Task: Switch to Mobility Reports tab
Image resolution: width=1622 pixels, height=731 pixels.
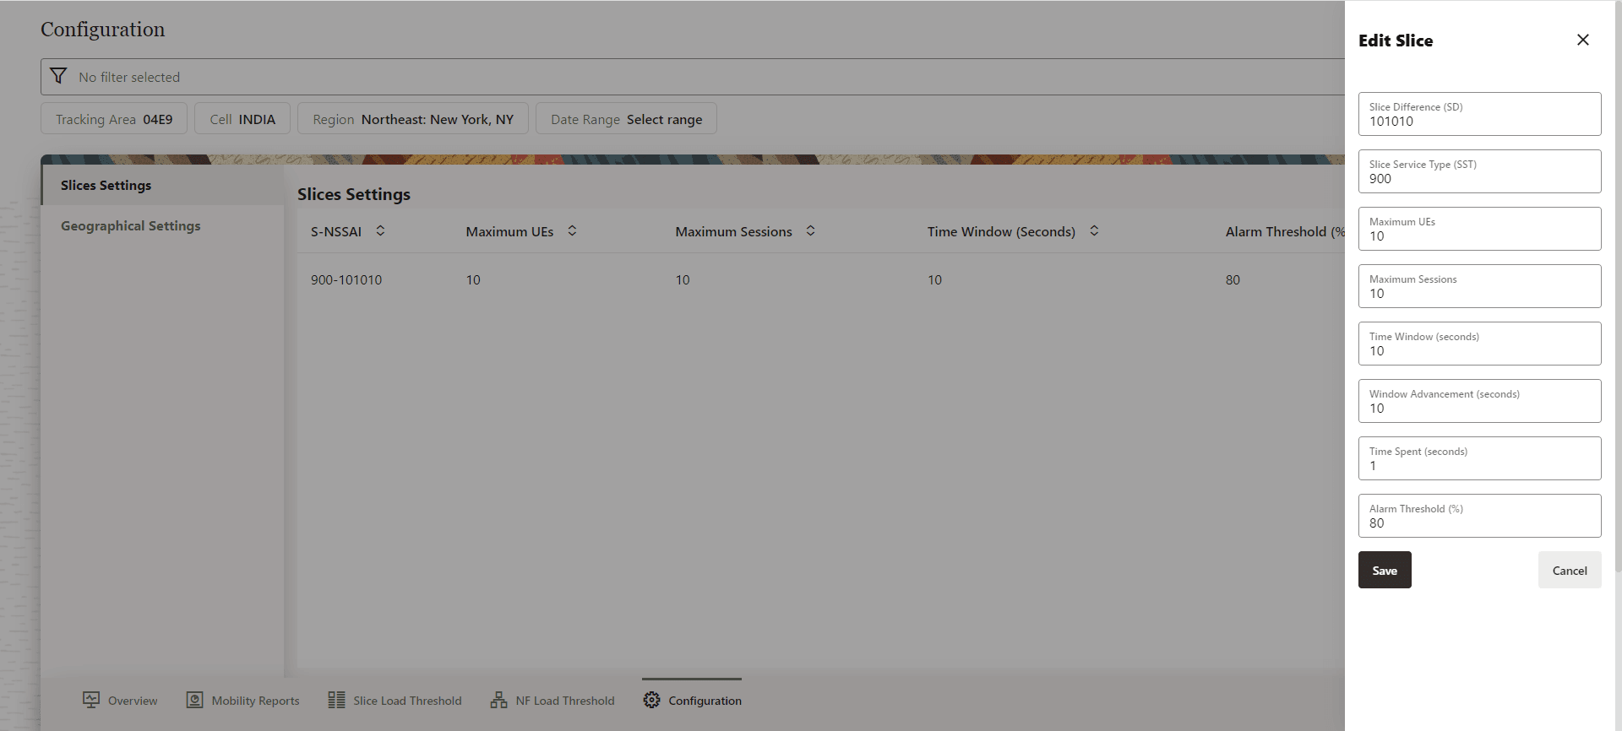Action: pyautogui.click(x=243, y=701)
